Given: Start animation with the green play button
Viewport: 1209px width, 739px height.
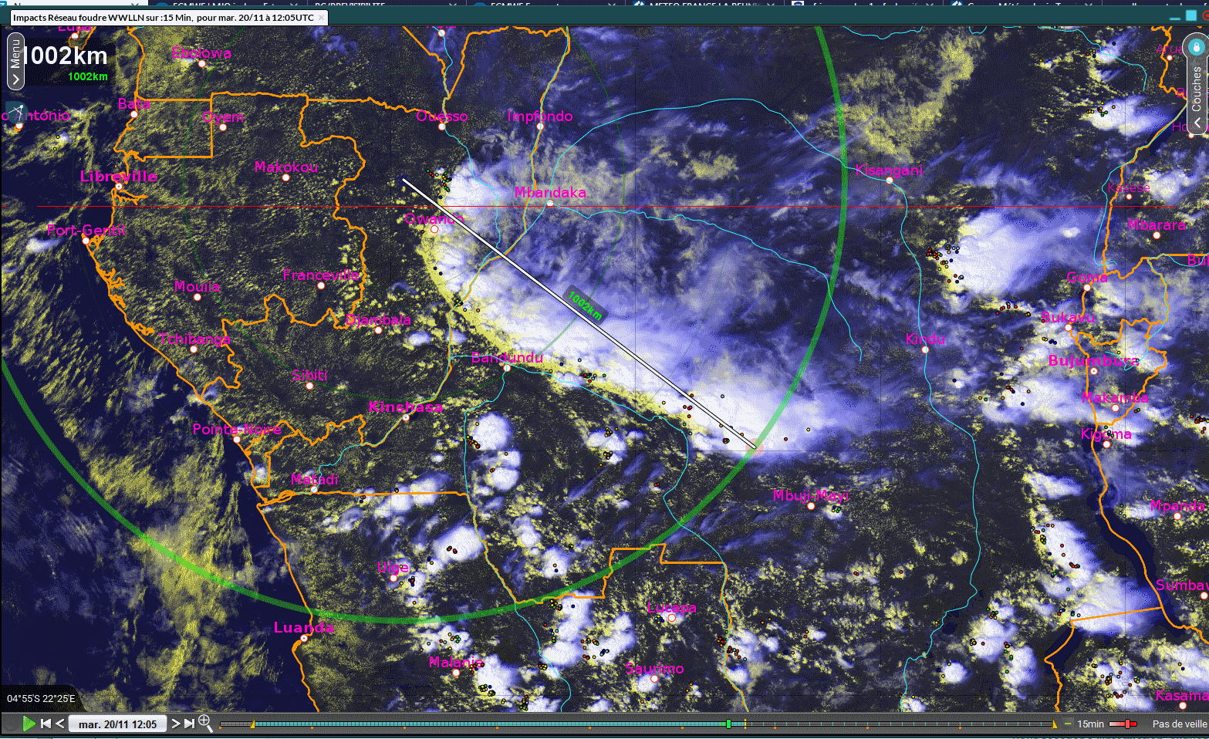Looking at the screenshot, I should click(29, 724).
